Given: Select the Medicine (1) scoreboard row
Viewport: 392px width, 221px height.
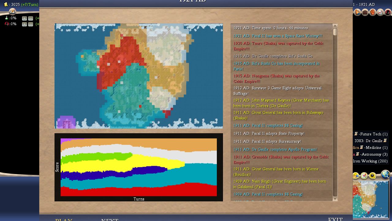Looking at the screenshot, I should (371, 147).
